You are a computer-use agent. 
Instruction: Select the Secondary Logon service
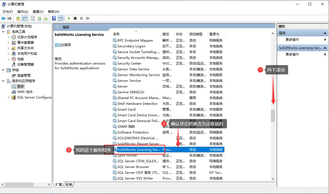[x=131, y=46]
